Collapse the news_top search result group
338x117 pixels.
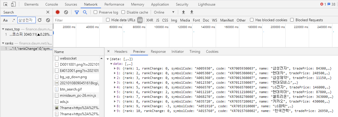[3, 29]
